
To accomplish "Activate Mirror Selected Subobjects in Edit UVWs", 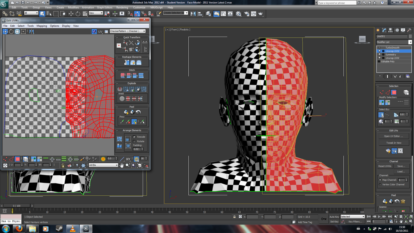I will pos(32,31).
